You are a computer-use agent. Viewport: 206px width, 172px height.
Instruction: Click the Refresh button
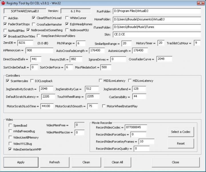pyautogui.click(x=55, y=162)
